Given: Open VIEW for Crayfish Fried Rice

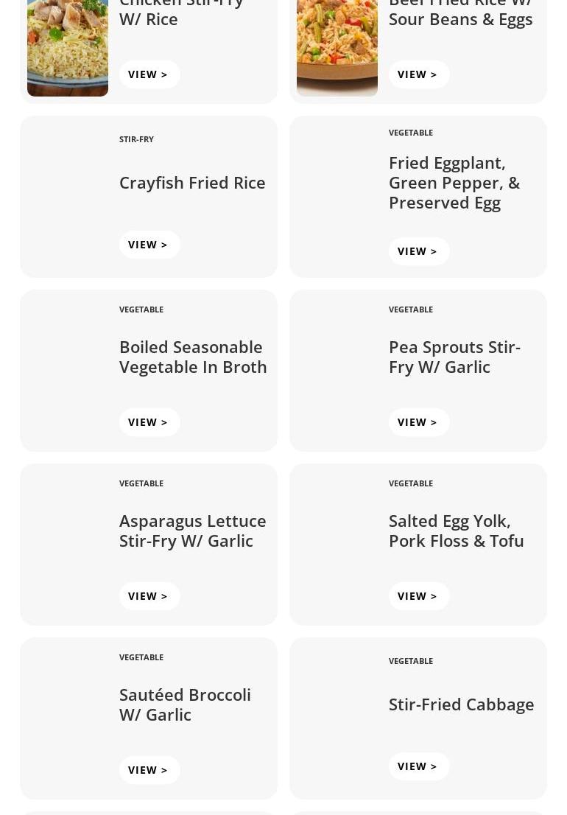Looking at the screenshot, I should pos(149,245).
